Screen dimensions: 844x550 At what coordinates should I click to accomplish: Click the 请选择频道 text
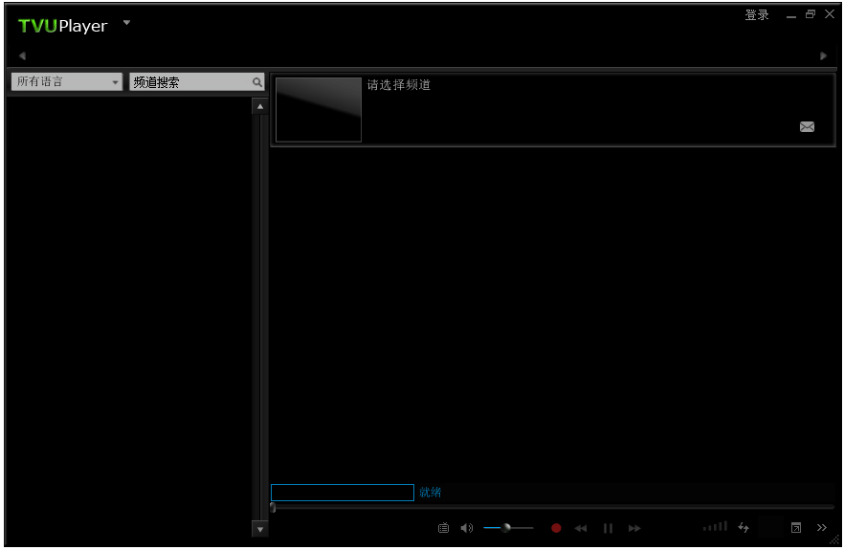coord(399,85)
